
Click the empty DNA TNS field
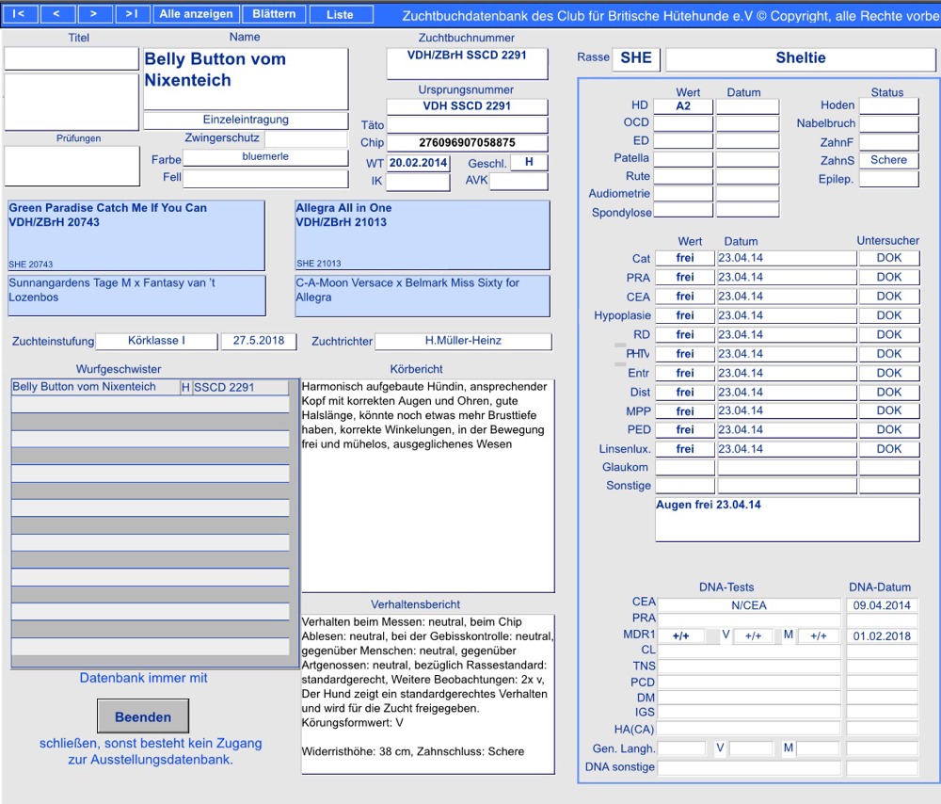click(x=749, y=666)
